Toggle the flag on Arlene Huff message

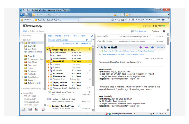(90, 61)
